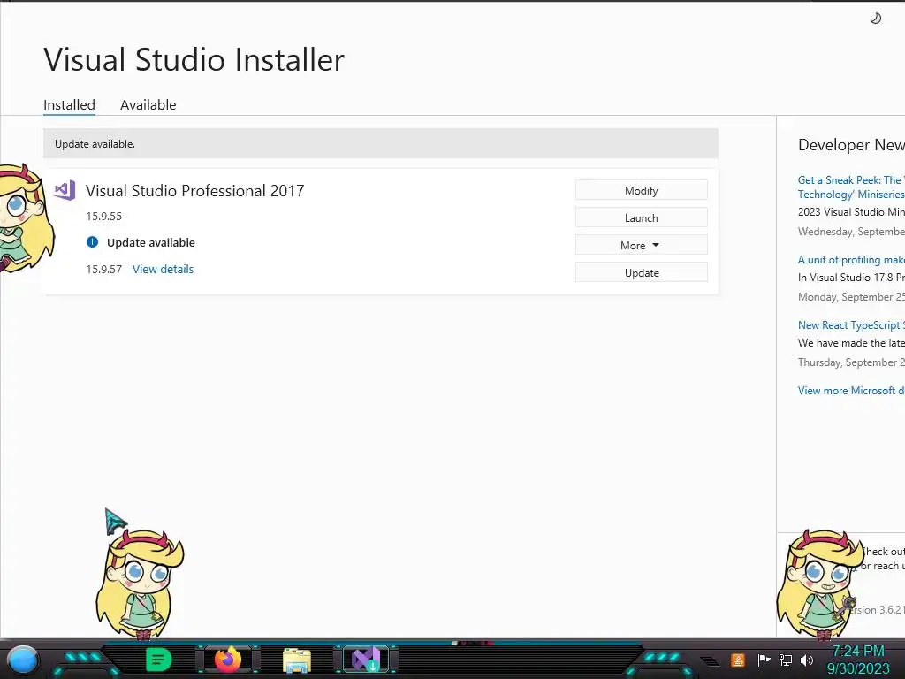Open File Explorer from the taskbar

(297, 660)
